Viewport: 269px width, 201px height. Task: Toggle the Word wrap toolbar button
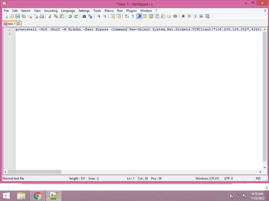[127, 16]
